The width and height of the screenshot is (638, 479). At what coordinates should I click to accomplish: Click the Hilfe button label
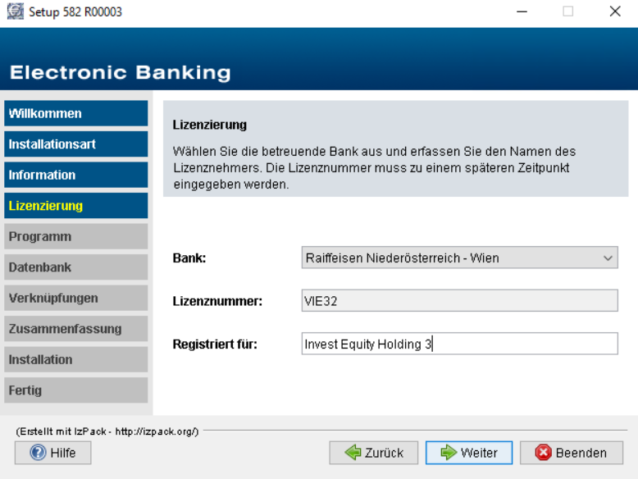63,453
